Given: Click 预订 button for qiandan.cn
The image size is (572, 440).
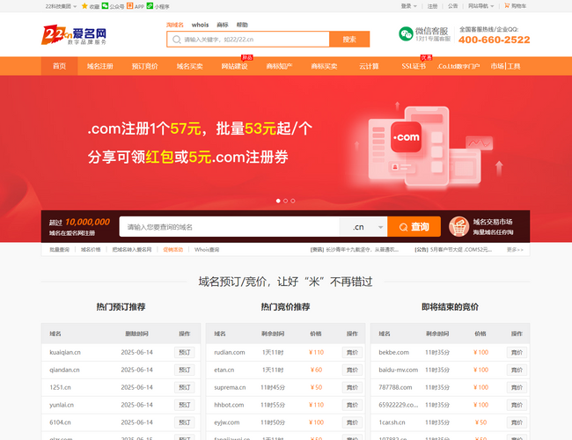Looking at the screenshot, I should (x=185, y=370).
